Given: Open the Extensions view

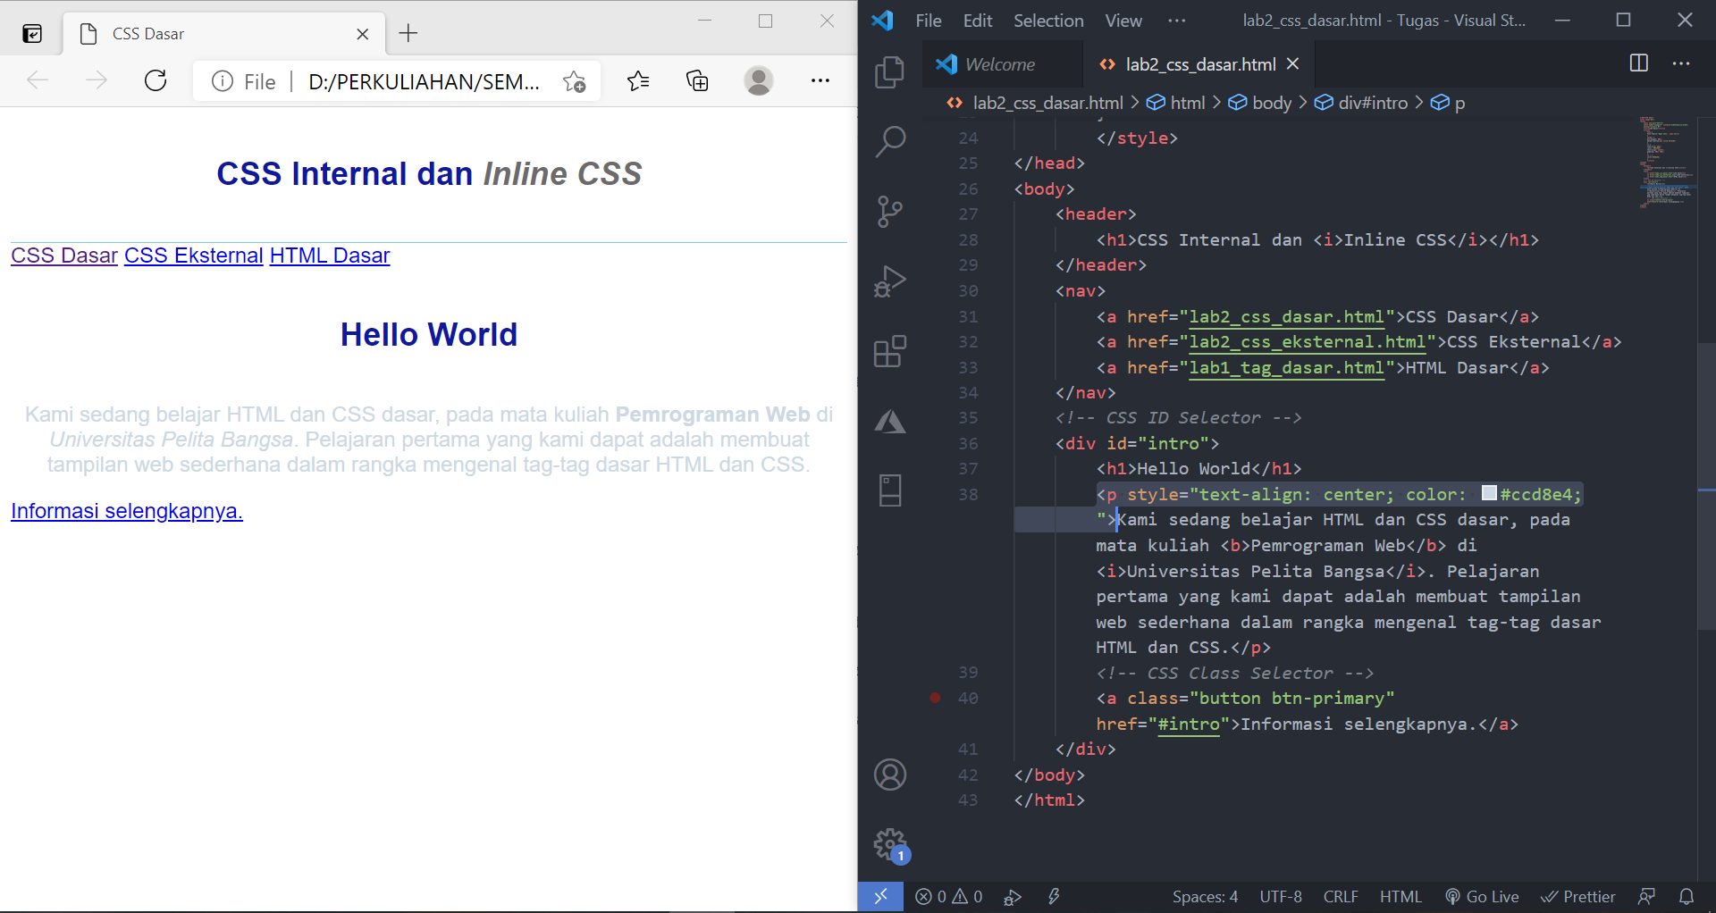Looking at the screenshot, I should [890, 350].
